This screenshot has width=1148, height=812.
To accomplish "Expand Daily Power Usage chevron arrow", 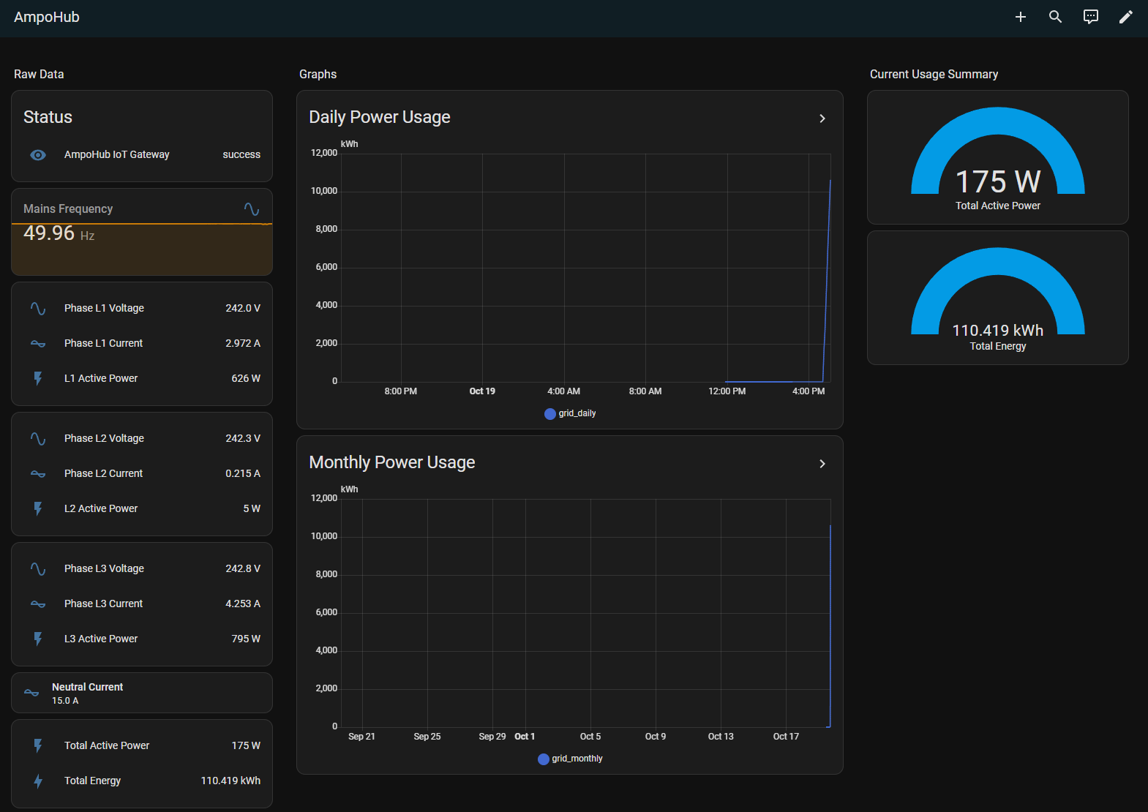I will tap(822, 119).
